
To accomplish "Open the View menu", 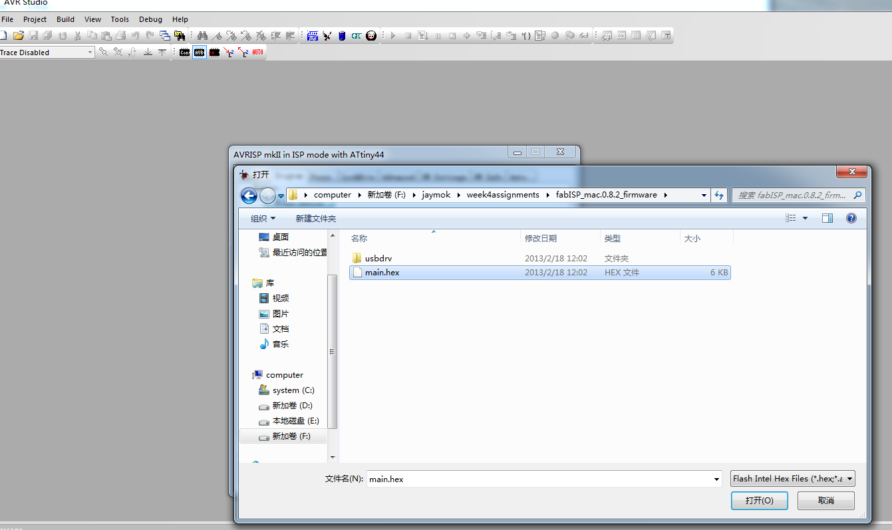I will pos(93,19).
